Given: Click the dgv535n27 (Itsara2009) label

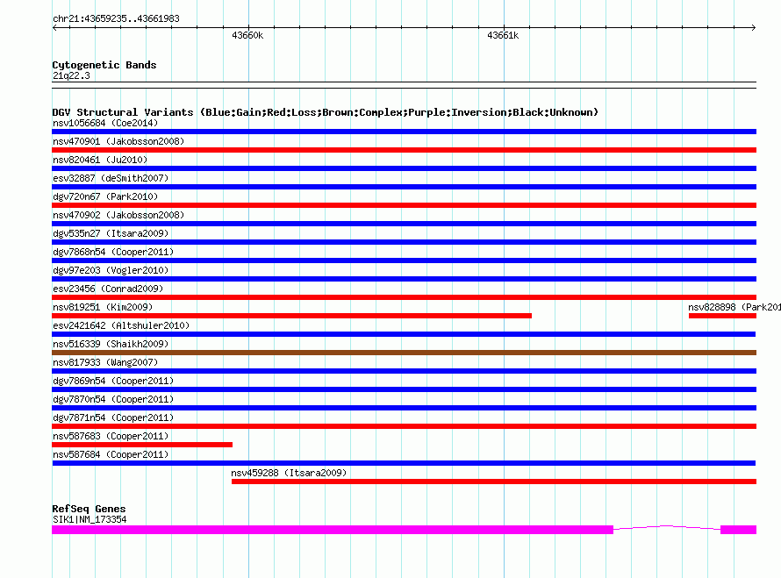Looking at the screenshot, I should click(x=111, y=233).
